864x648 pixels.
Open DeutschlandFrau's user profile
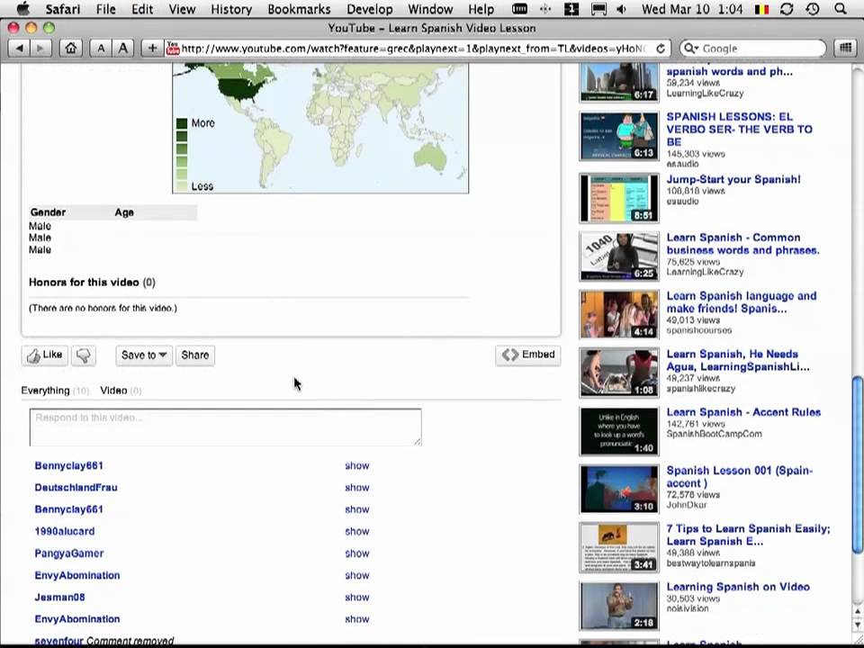click(76, 488)
